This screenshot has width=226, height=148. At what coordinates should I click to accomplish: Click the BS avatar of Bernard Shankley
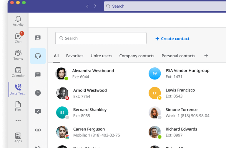tap(62, 113)
